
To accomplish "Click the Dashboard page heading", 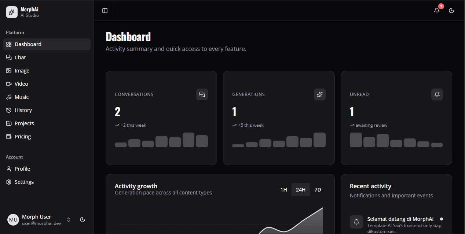I will tap(128, 37).
